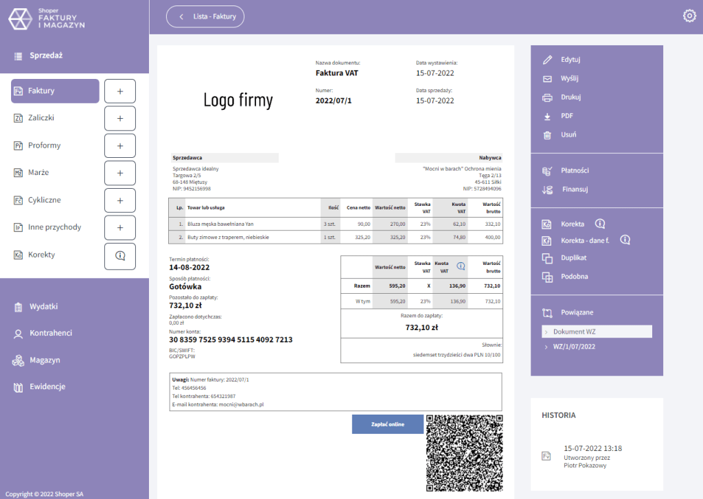Open settings gear icon in top bar
The height and width of the screenshot is (499, 703).
[689, 16]
